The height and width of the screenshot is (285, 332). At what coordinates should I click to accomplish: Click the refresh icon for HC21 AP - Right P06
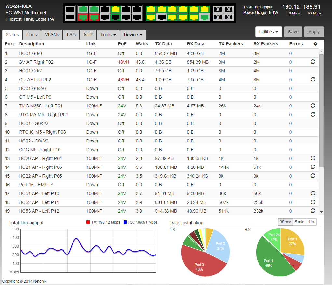[x=313, y=167]
